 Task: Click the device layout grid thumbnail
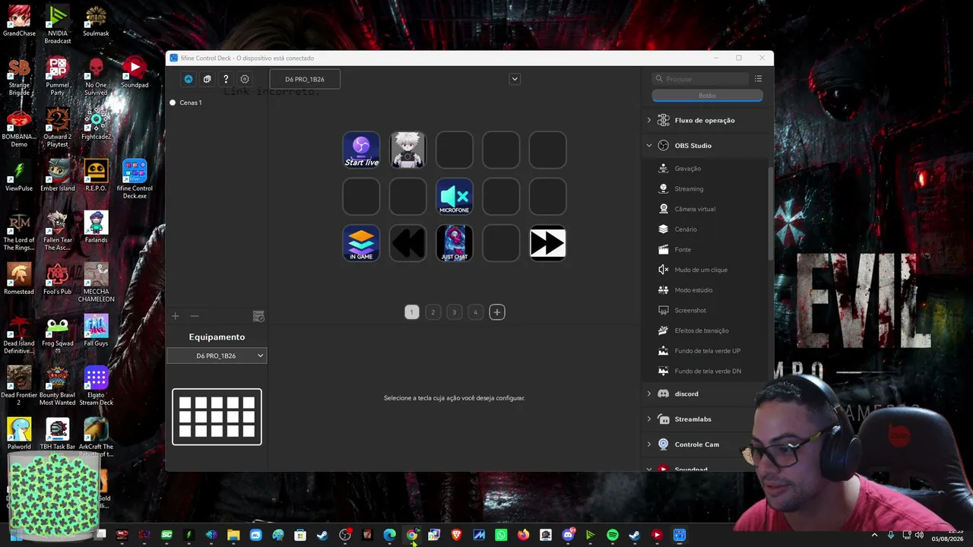217,417
